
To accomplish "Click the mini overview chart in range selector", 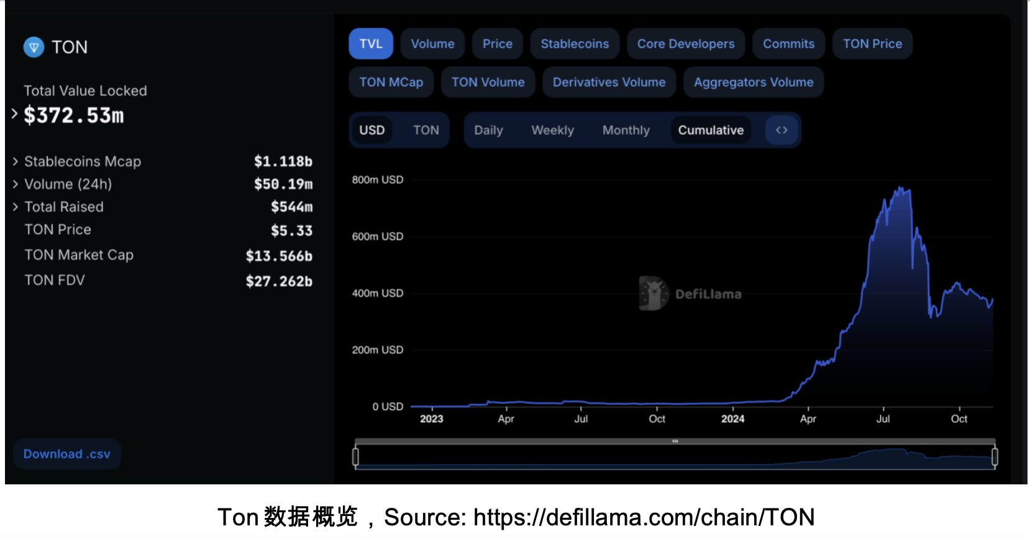I will click(x=675, y=457).
